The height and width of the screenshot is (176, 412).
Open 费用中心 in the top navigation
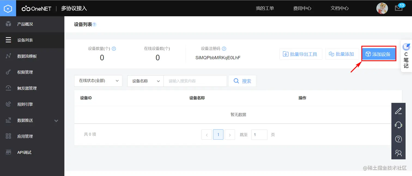pos(302,8)
